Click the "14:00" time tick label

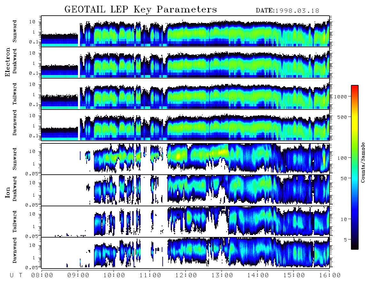click(x=258, y=275)
